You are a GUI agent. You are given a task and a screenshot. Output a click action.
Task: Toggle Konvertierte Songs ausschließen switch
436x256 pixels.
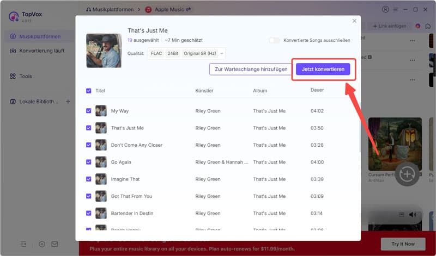(x=274, y=40)
